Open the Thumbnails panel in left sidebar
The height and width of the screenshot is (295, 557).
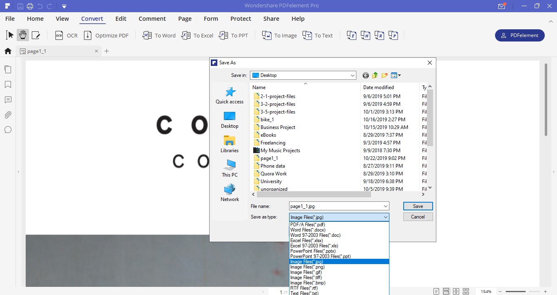tap(8, 70)
